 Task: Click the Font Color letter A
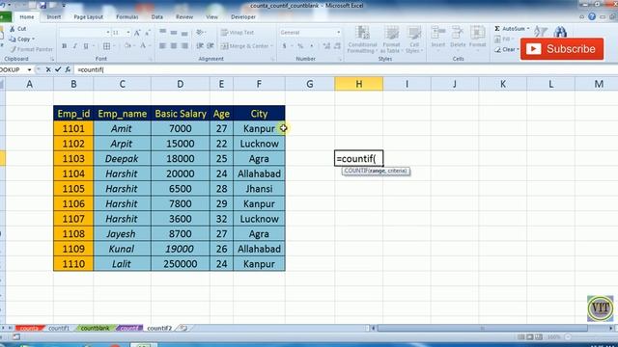(x=143, y=46)
